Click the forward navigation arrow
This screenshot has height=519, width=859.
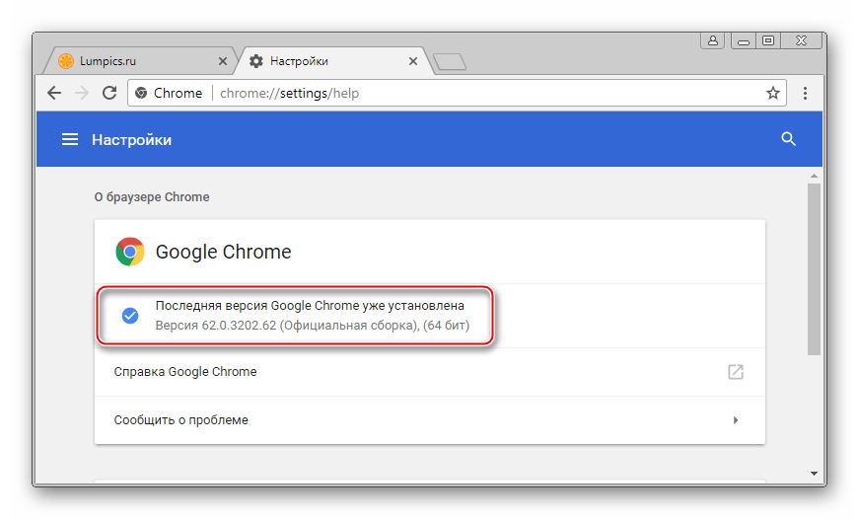coord(83,93)
